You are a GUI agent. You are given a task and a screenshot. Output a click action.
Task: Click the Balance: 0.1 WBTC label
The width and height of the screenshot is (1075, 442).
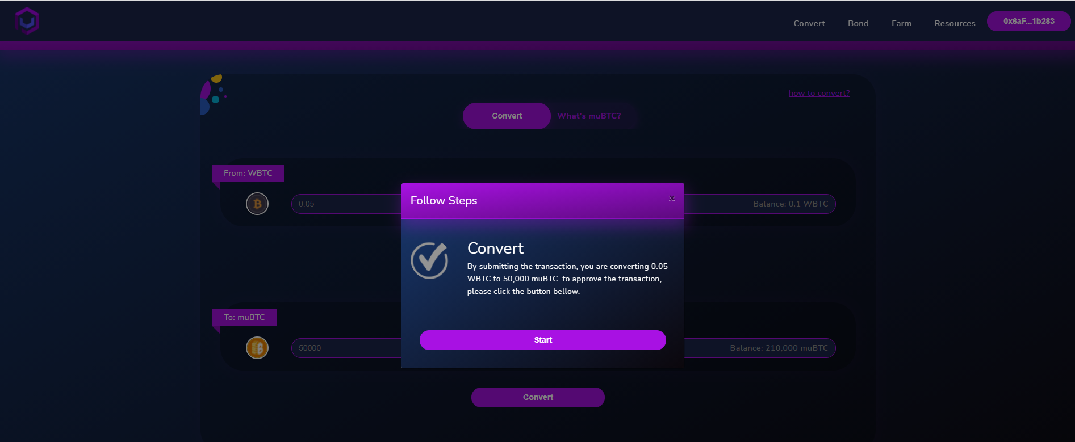(x=790, y=204)
